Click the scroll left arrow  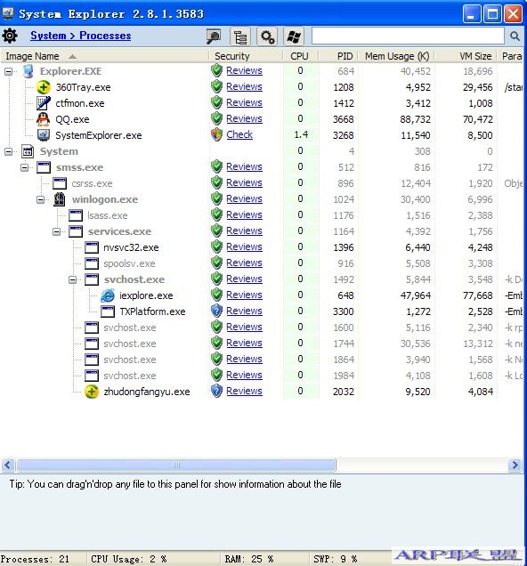(x=8, y=465)
